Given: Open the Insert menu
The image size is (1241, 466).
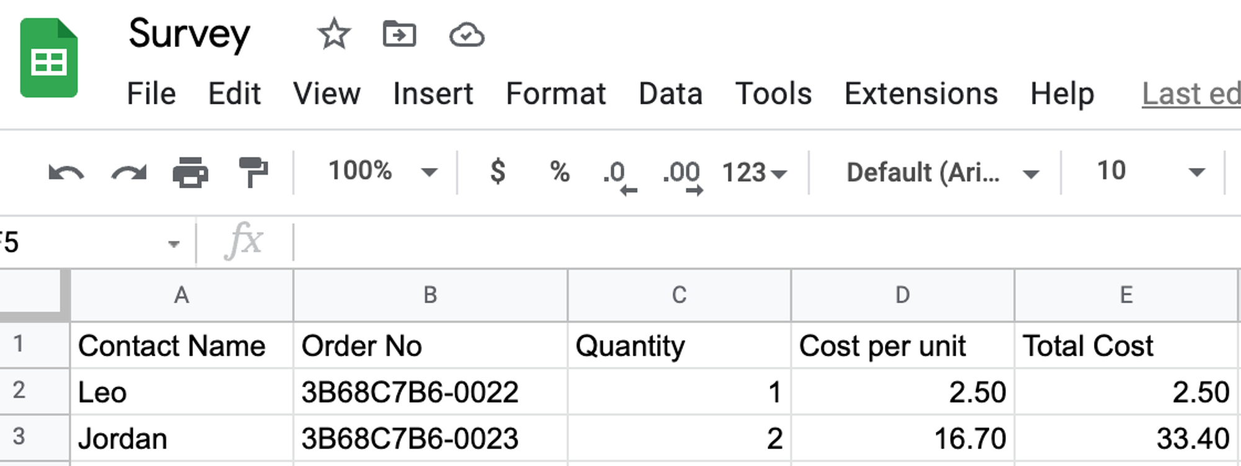Looking at the screenshot, I should (x=432, y=94).
